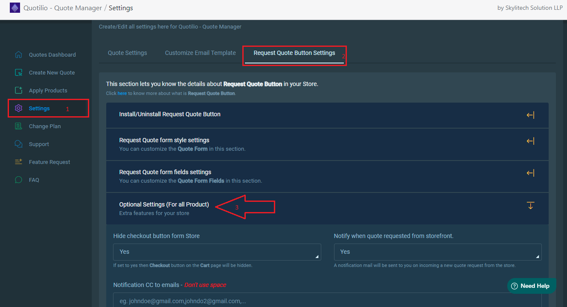Click 'by Skylitech Solution LLP' text
Viewport: 567px width, 307px height.
coord(530,8)
